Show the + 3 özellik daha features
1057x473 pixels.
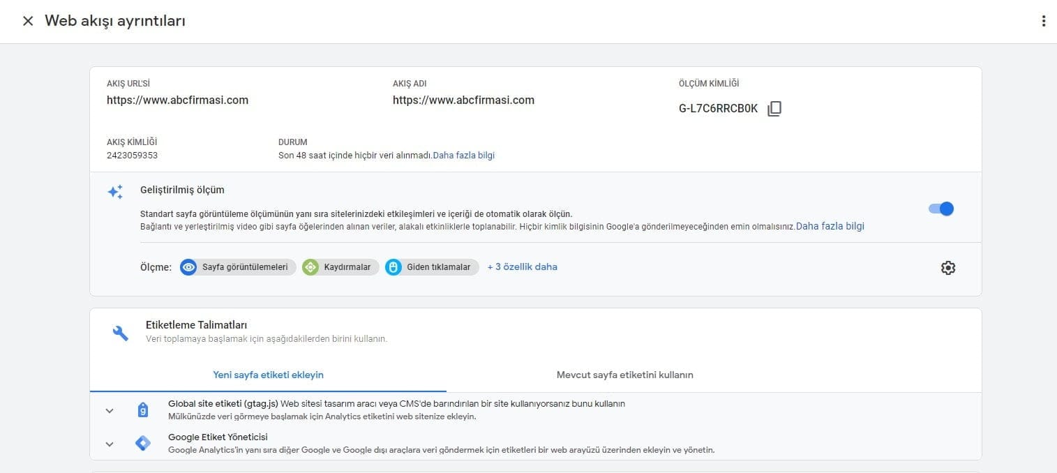522,266
